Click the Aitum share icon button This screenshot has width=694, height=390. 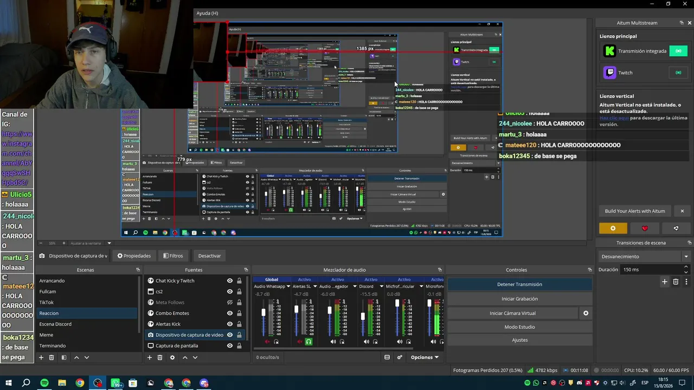click(x=676, y=229)
